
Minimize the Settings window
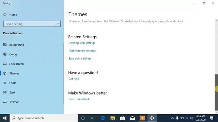(x=195, y=3)
